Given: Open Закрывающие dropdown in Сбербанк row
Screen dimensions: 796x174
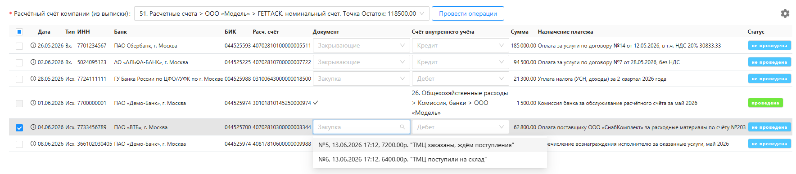Looking at the screenshot, I should tap(361, 45).
